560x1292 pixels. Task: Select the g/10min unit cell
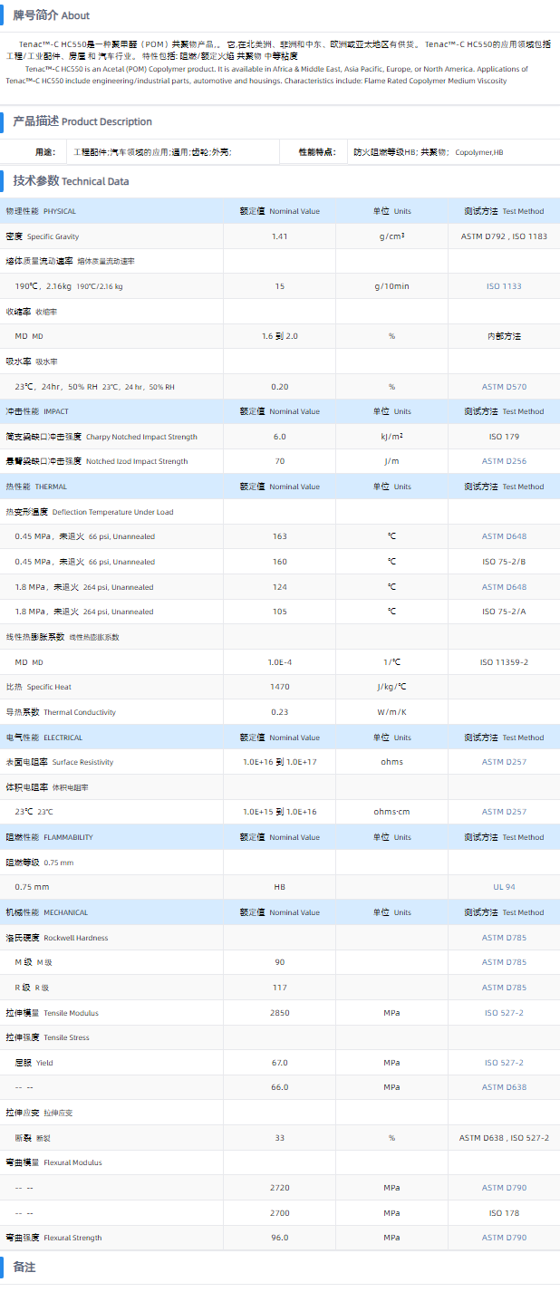[391, 286]
